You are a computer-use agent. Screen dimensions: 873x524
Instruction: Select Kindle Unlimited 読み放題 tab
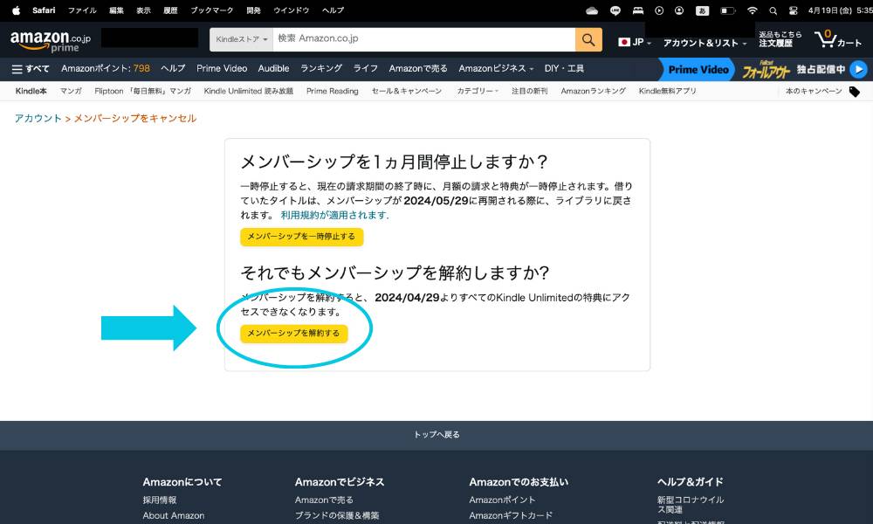[x=248, y=91]
